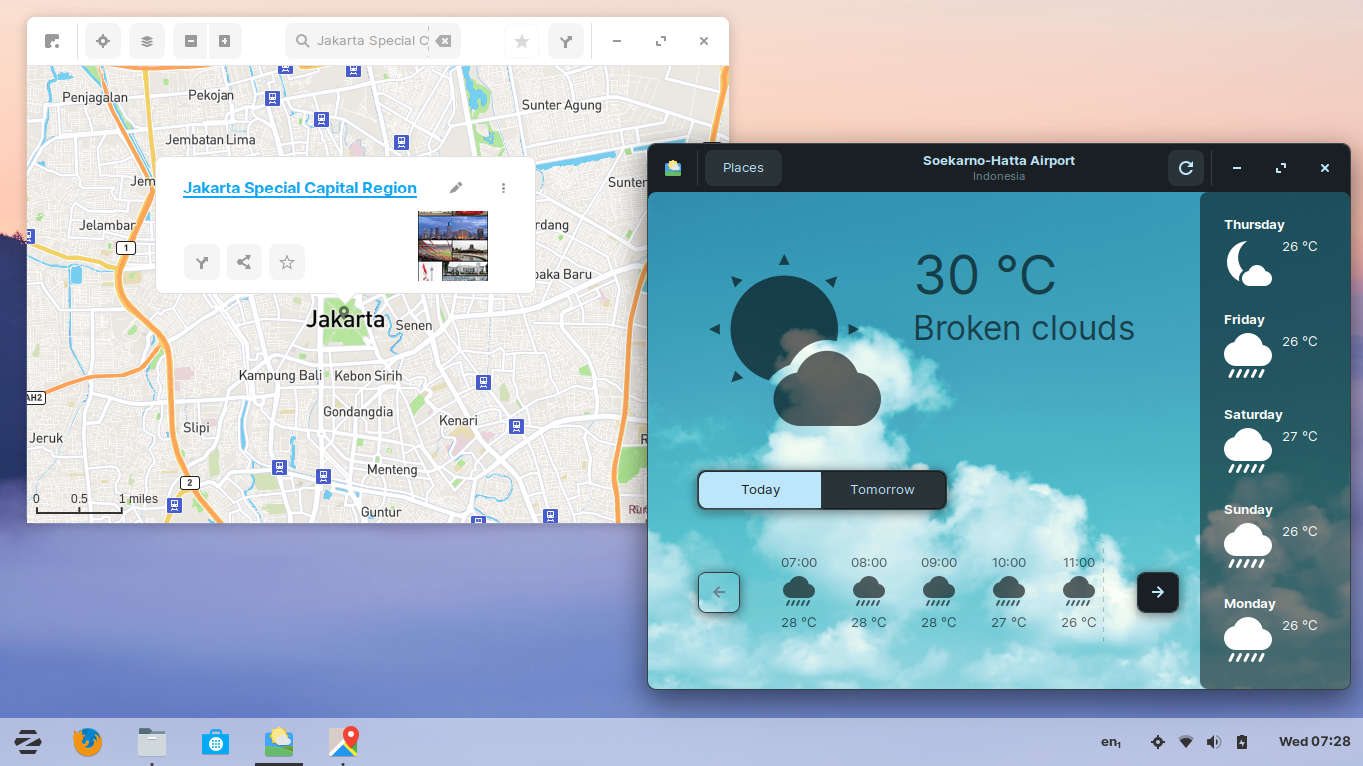The width and height of the screenshot is (1363, 766).
Task: Click Weather app icon in header
Action: [x=673, y=168]
